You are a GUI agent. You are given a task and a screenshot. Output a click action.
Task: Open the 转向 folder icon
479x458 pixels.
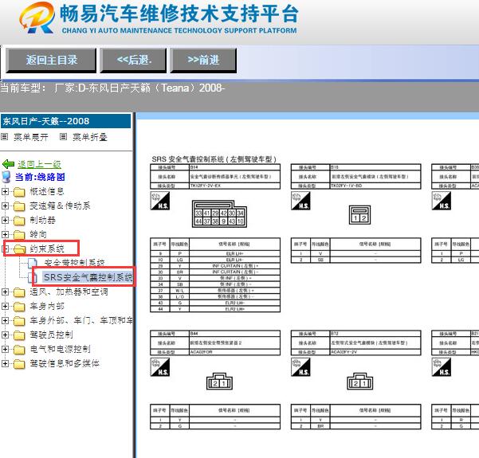coord(19,235)
